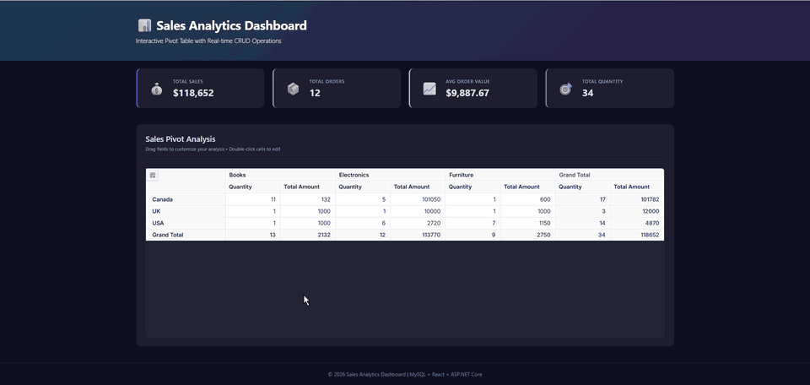This screenshot has width=810, height=385.
Task: Click USA Furniture quantity cell 7
Action: pyautogui.click(x=472, y=223)
